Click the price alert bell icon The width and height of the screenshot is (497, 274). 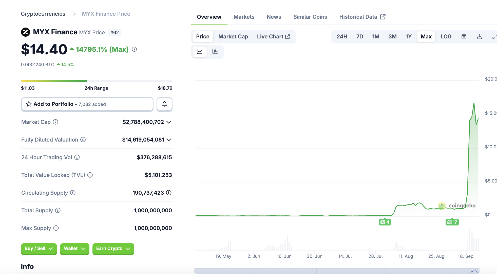tap(164, 104)
